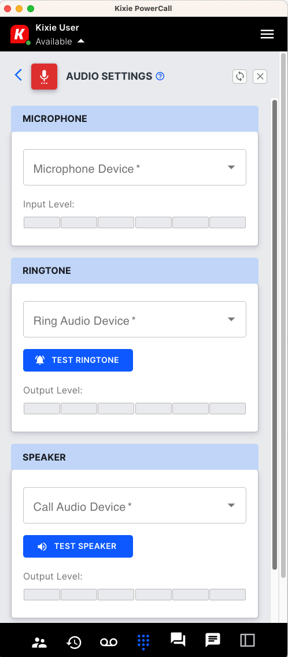The width and height of the screenshot is (288, 657).
Task: Open the Microphone Device dropdown
Action: pos(135,167)
